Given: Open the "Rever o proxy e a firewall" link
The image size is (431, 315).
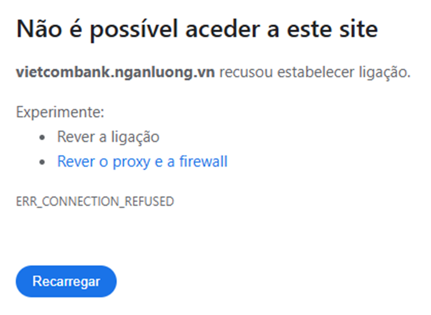Looking at the screenshot, I should tap(142, 162).
